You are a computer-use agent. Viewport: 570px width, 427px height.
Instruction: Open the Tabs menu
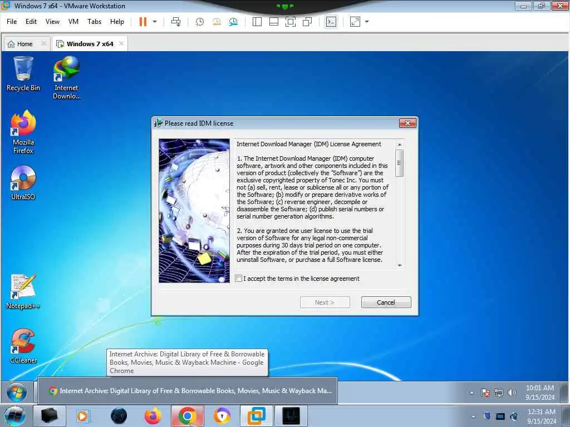pos(94,22)
